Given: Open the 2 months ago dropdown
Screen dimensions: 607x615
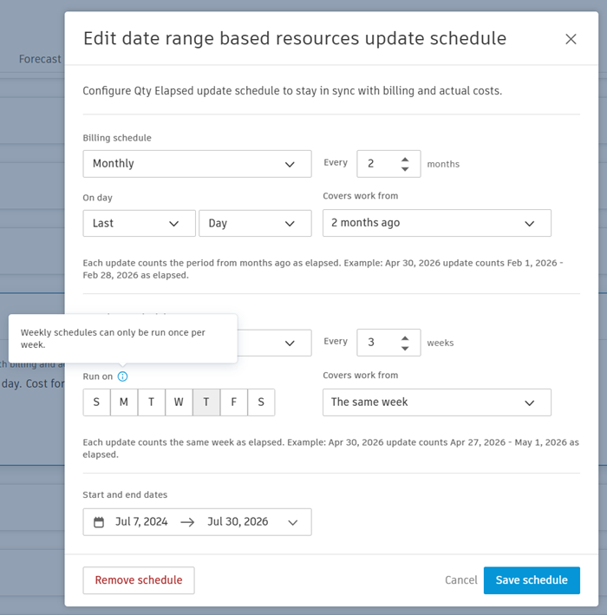Looking at the screenshot, I should tap(437, 223).
